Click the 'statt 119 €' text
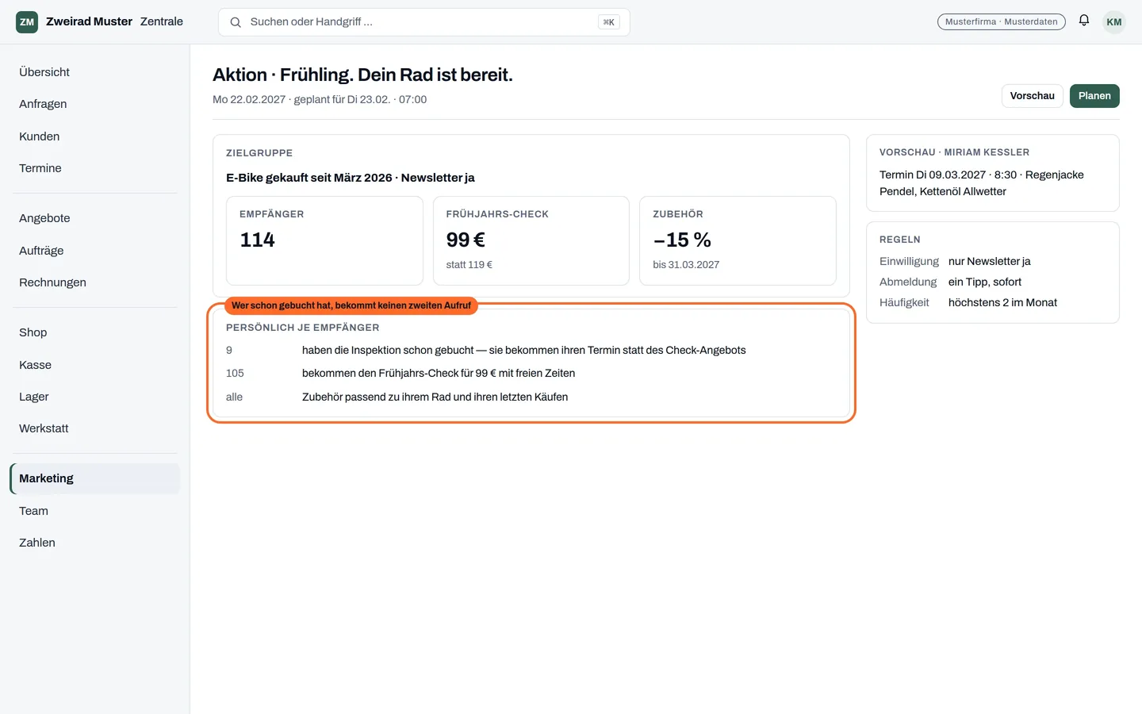 (x=469, y=265)
